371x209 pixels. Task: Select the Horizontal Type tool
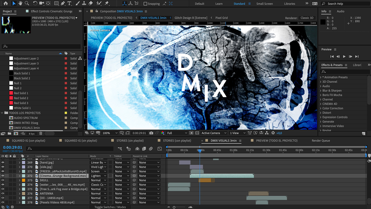(69, 3)
